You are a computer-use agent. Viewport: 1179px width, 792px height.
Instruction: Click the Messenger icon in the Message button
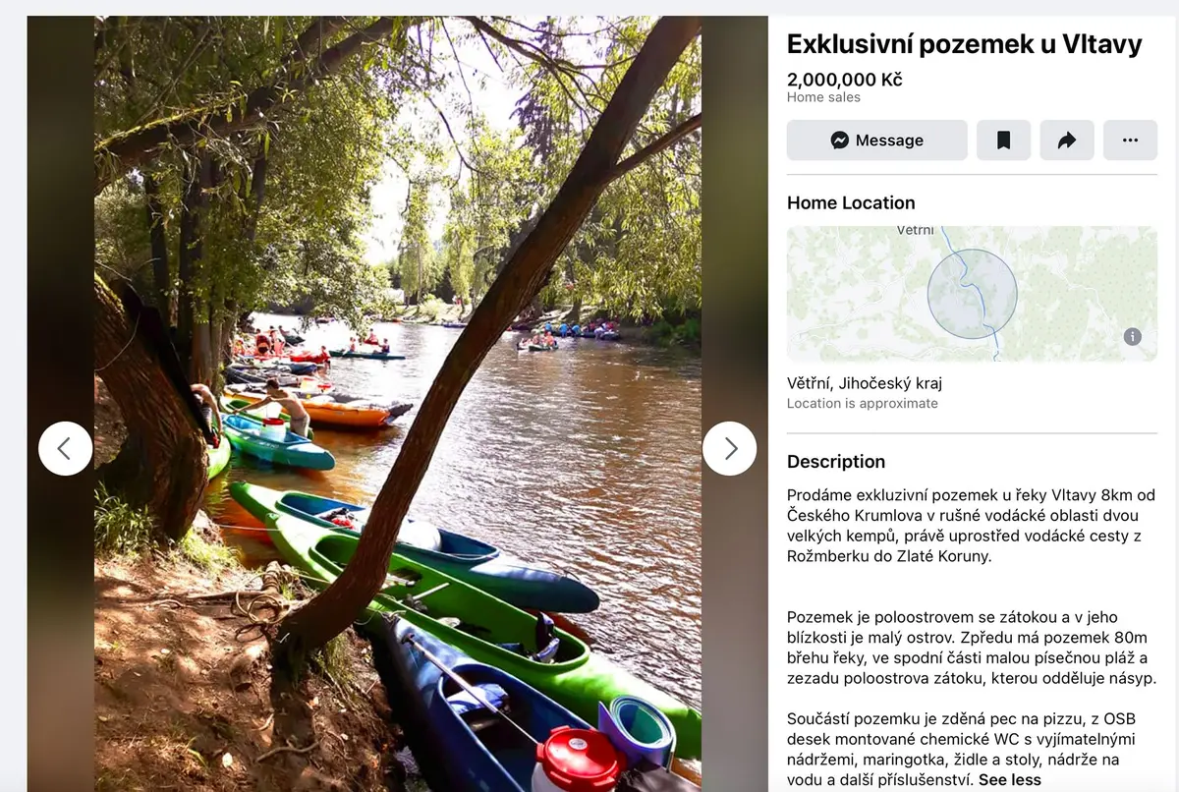click(840, 141)
